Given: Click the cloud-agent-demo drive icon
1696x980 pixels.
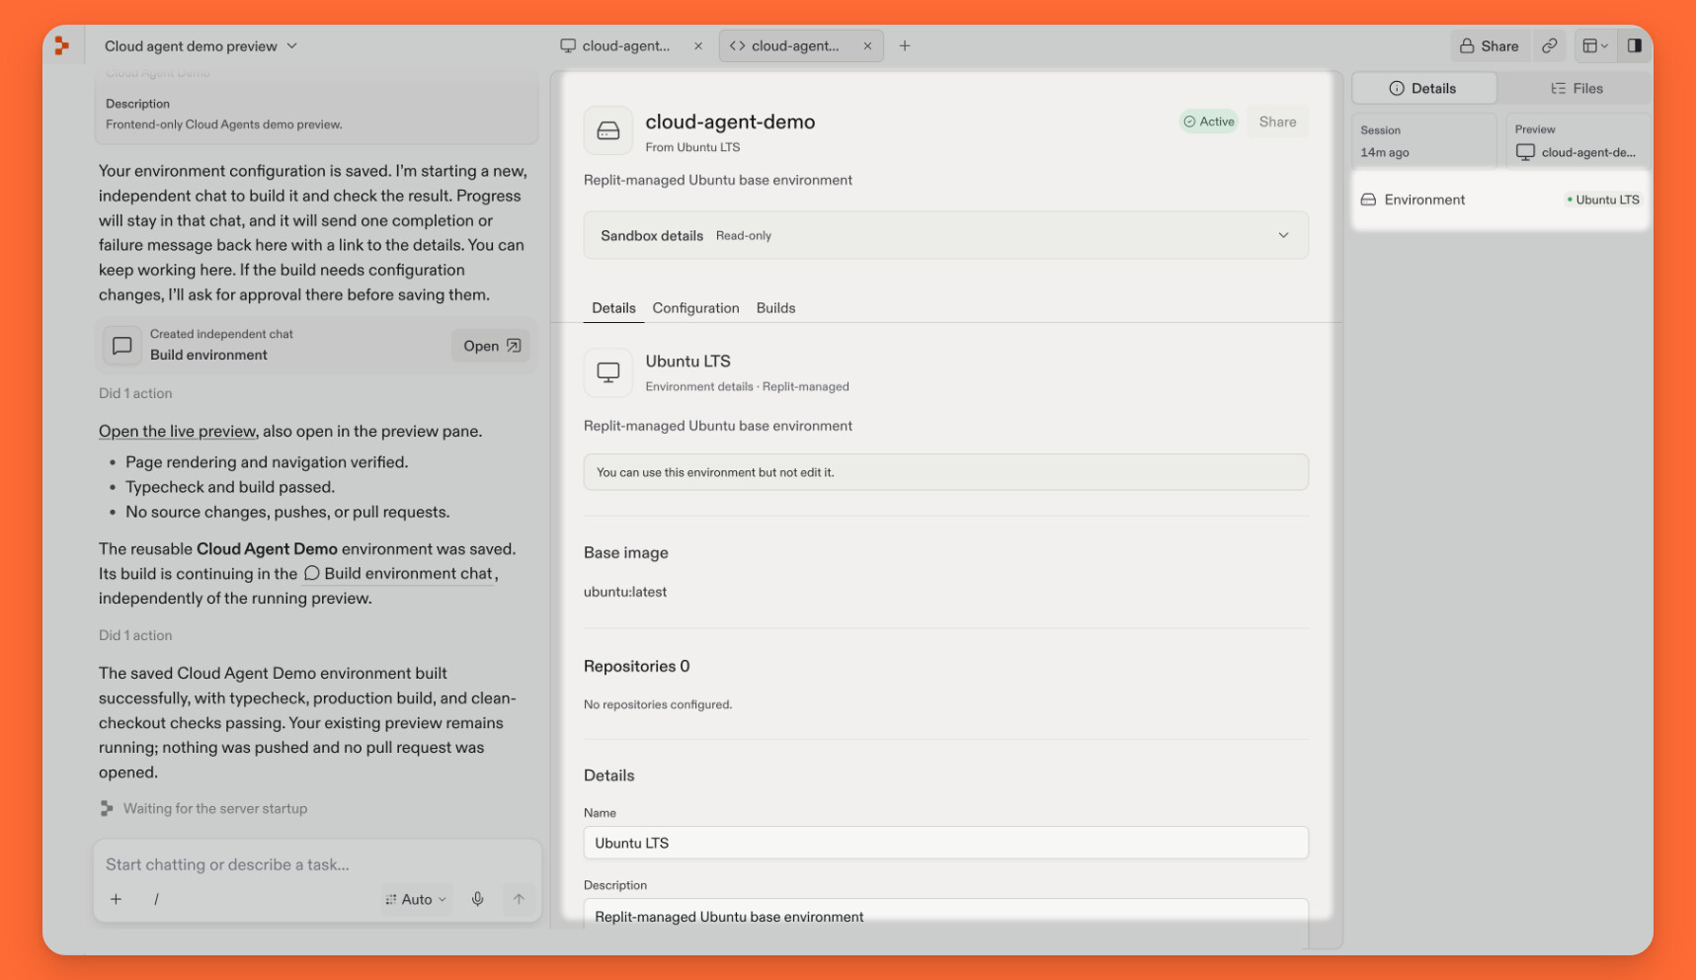Looking at the screenshot, I should click(x=608, y=131).
